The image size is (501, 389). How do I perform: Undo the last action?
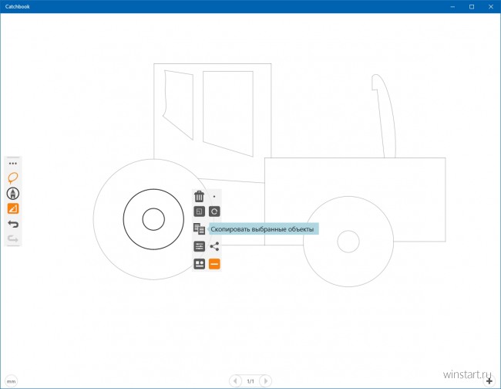point(13,224)
